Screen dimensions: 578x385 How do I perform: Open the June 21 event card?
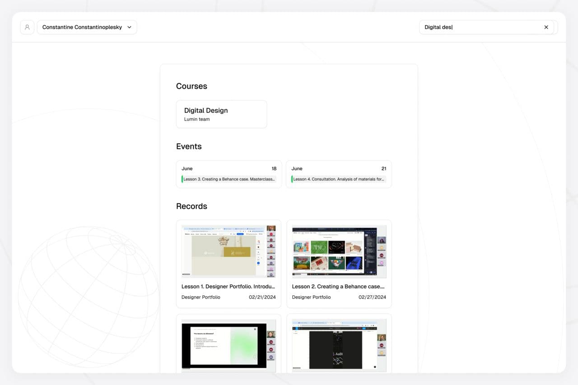339,169
